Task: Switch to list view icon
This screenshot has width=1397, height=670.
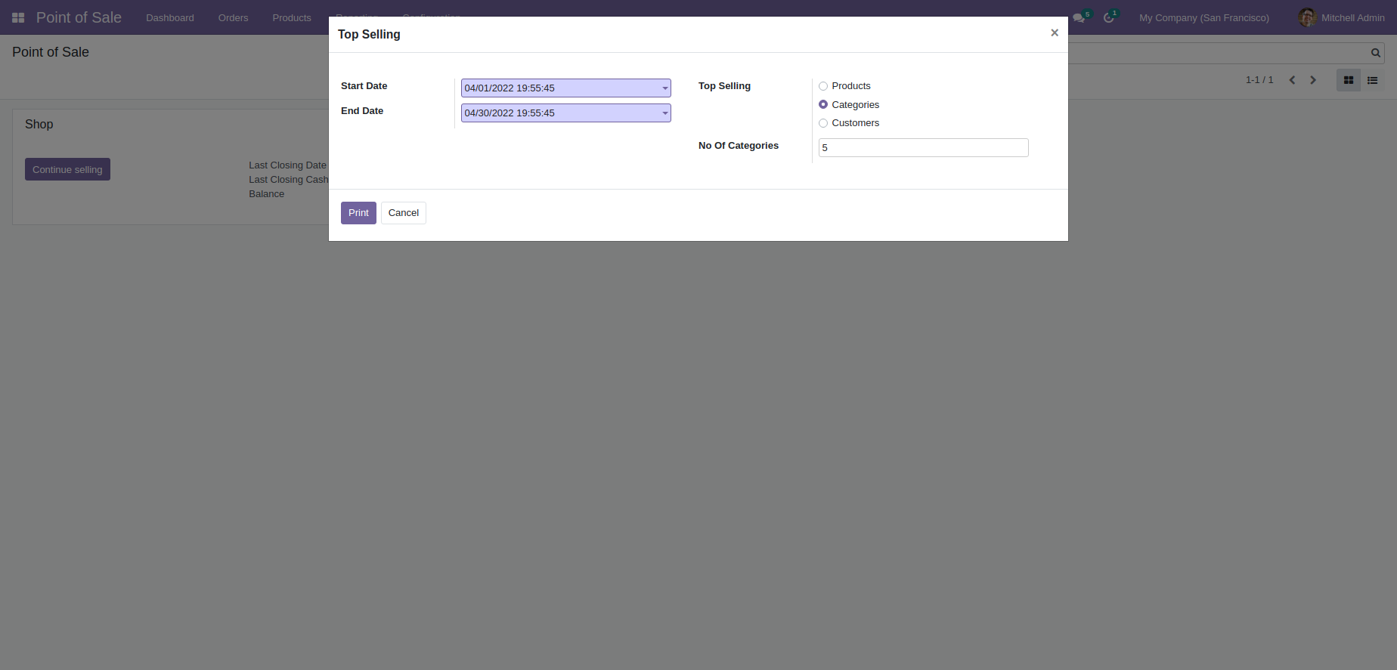Action: [x=1373, y=80]
